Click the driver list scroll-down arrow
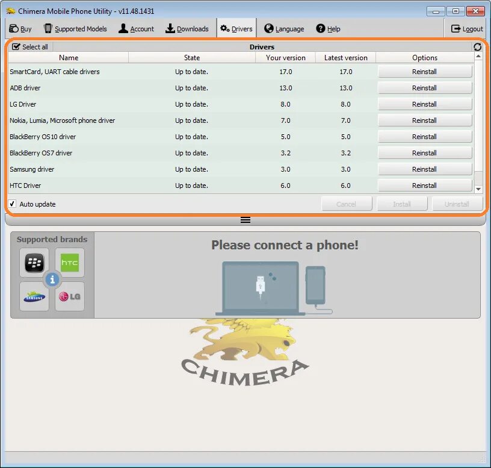This screenshot has height=468, width=491. [478, 189]
